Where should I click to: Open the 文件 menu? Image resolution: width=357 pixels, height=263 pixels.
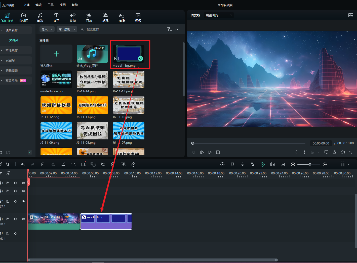point(26,5)
